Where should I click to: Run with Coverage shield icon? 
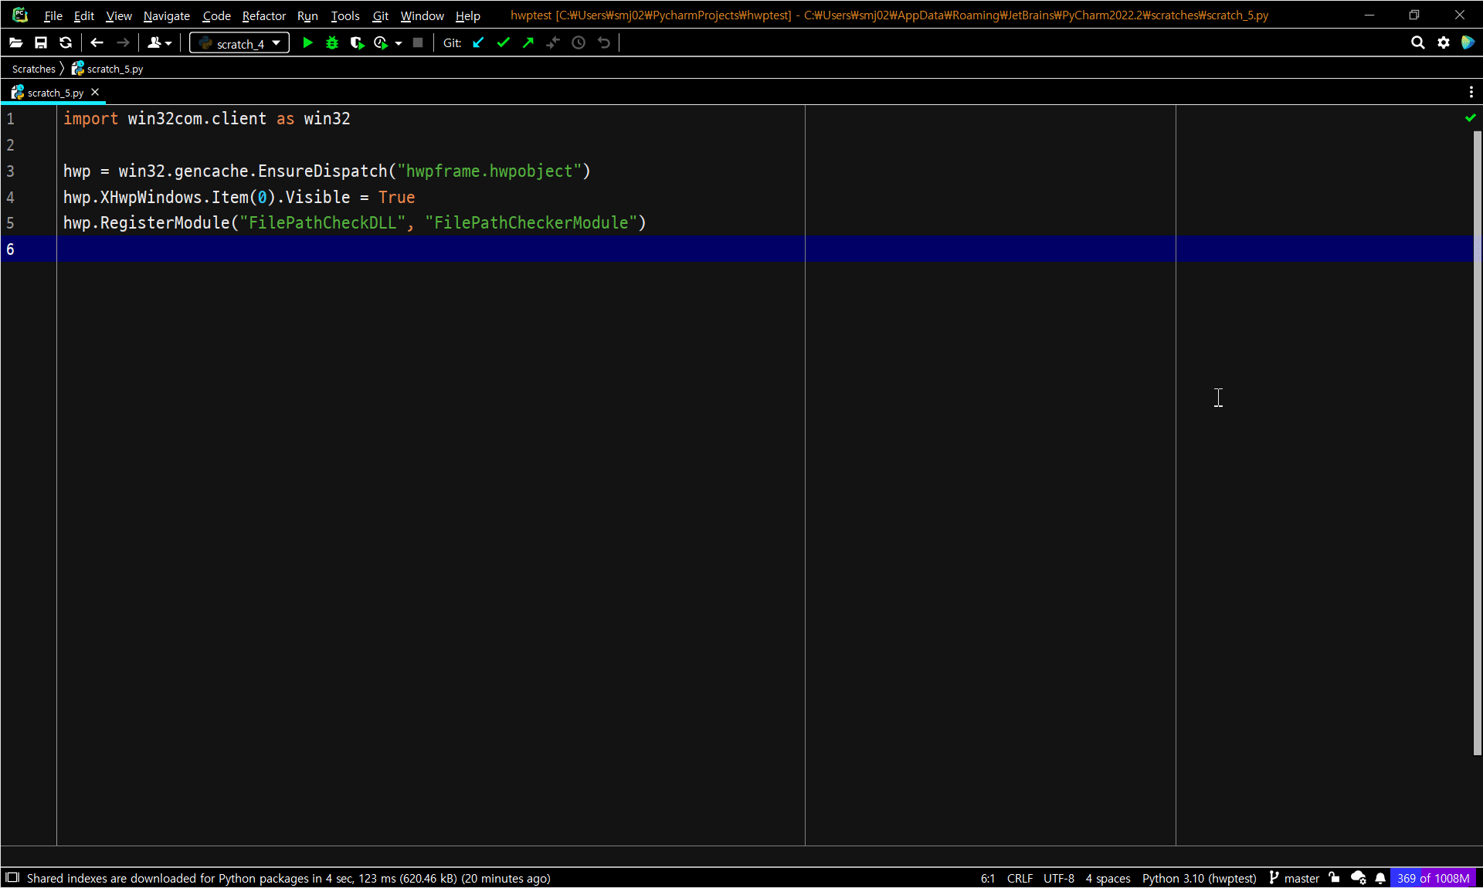356,43
